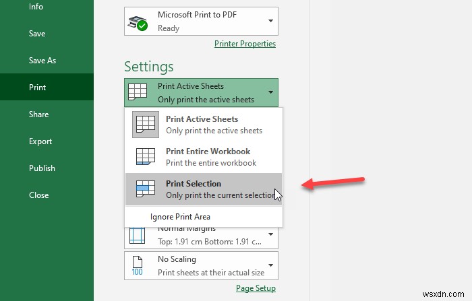Viewport: 472px width, 301px height.
Task: Click the margins page icon
Action: point(138,236)
